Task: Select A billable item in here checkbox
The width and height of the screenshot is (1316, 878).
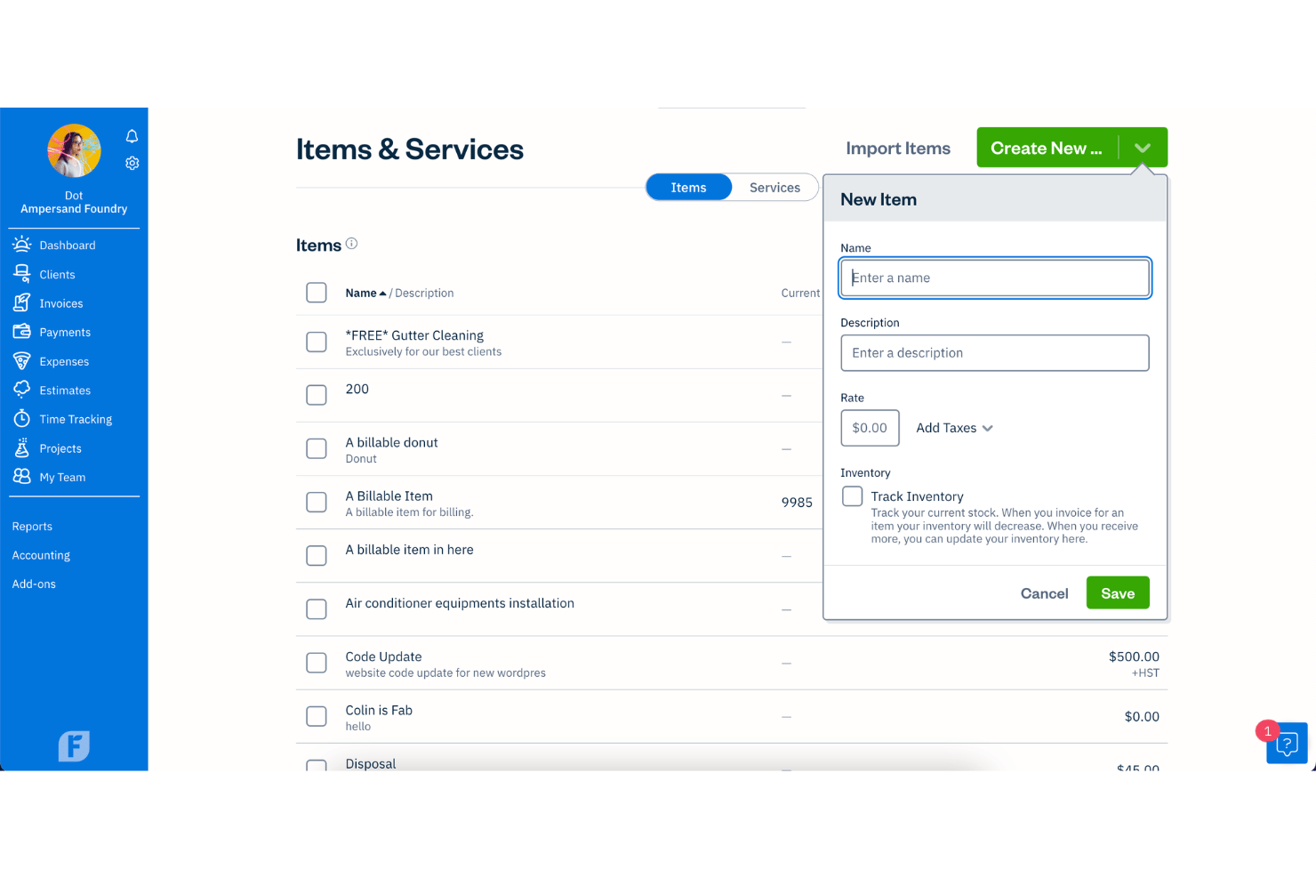Action: 317,556
